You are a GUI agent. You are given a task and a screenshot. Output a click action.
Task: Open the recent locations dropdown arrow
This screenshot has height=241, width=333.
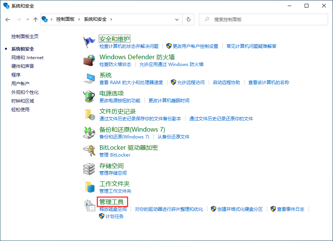[x=28, y=19]
